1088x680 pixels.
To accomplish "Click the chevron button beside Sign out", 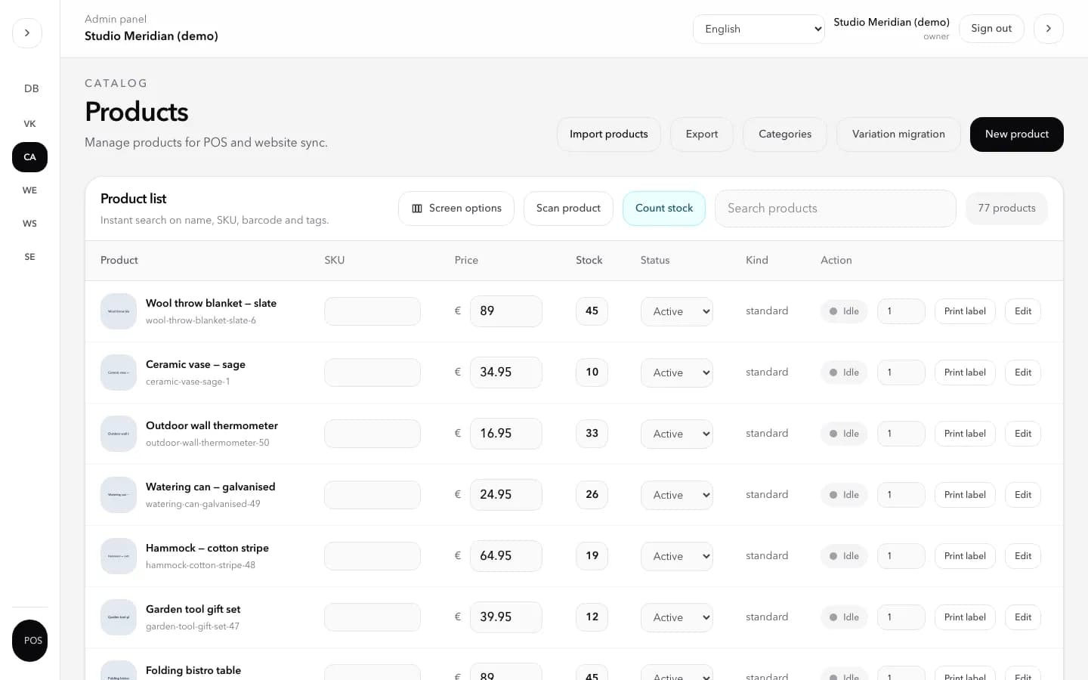I will pyautogui.click(x=1048, y=29).
